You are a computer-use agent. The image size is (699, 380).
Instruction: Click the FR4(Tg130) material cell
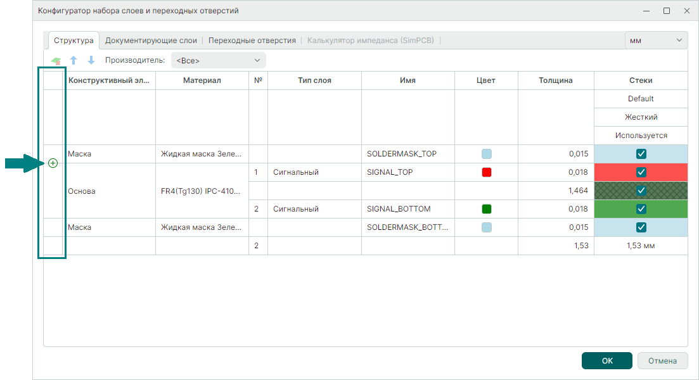click(202, 191)
